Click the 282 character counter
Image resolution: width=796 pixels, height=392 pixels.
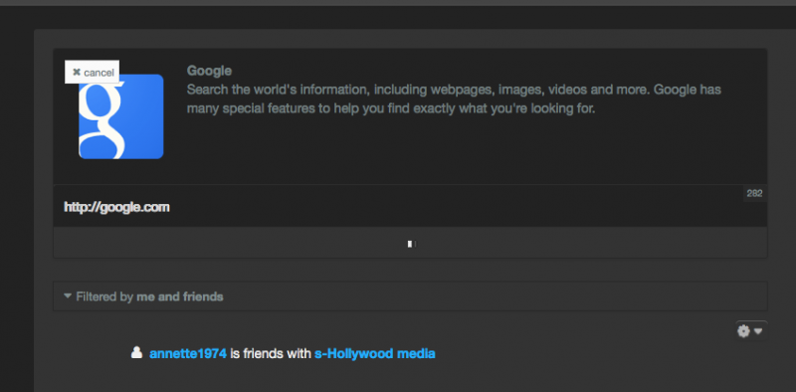[754, 193]
